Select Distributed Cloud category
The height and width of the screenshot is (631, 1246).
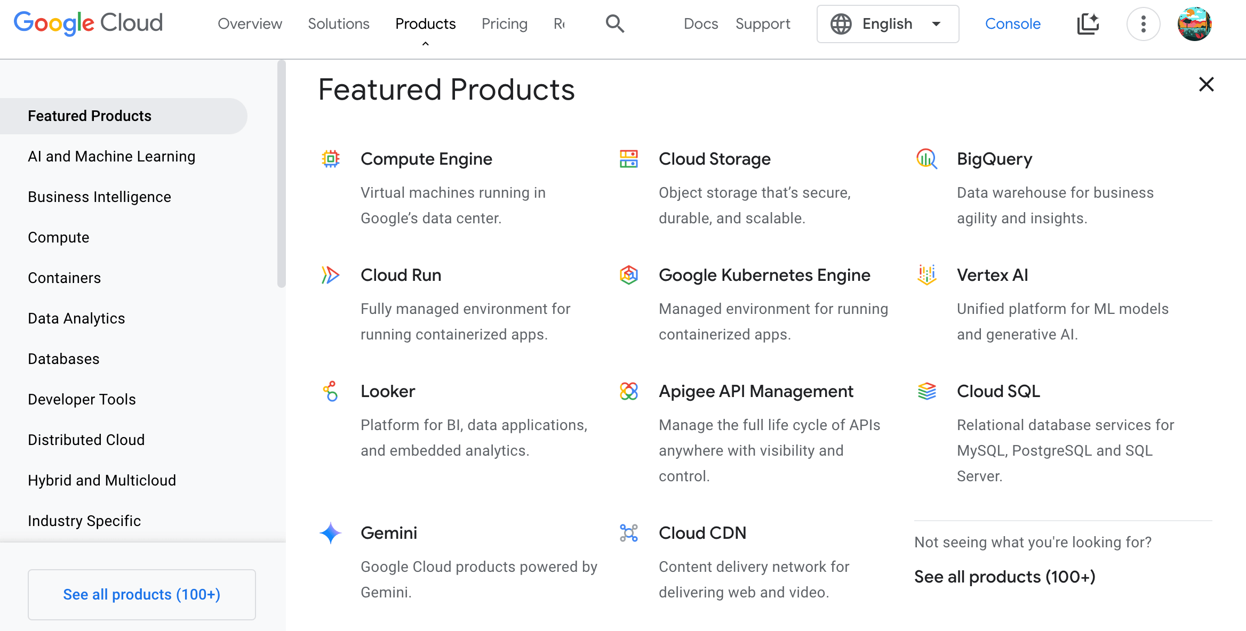tap(86, 440)
